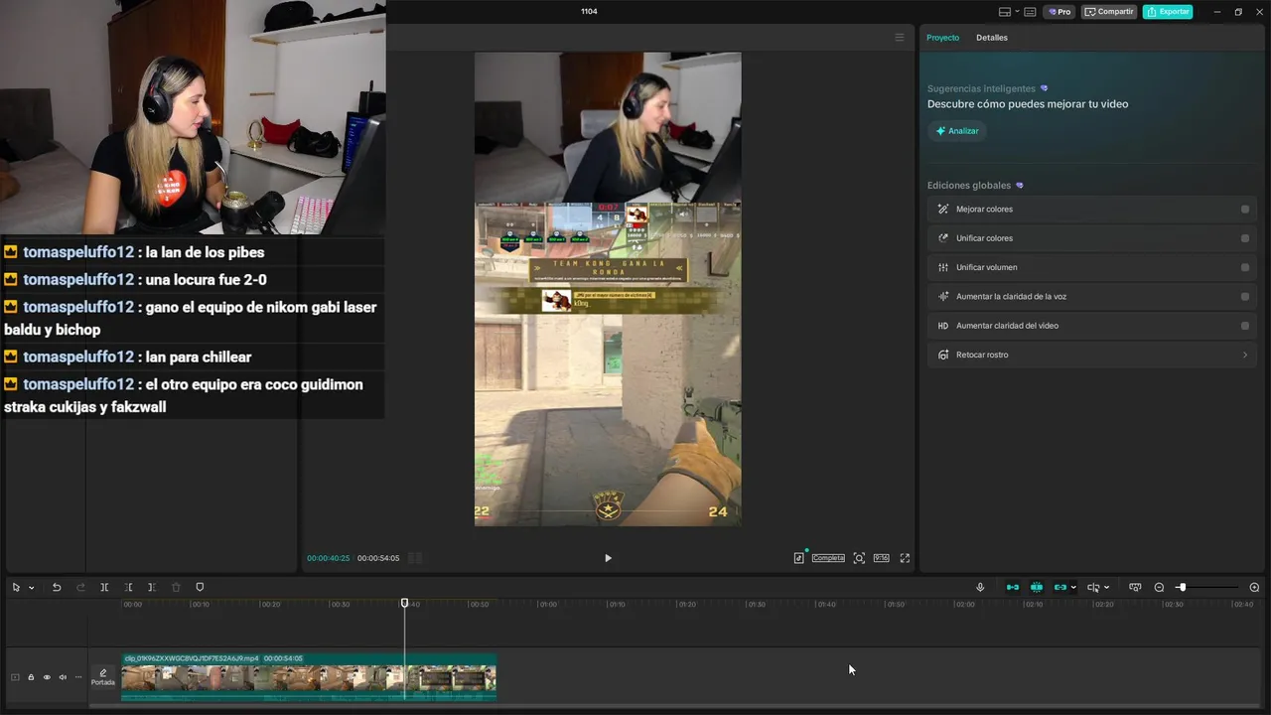Open the 9:16 aspect ratio selector
The height and width of the screenshot is (715, 1271).
pos(881,558)
